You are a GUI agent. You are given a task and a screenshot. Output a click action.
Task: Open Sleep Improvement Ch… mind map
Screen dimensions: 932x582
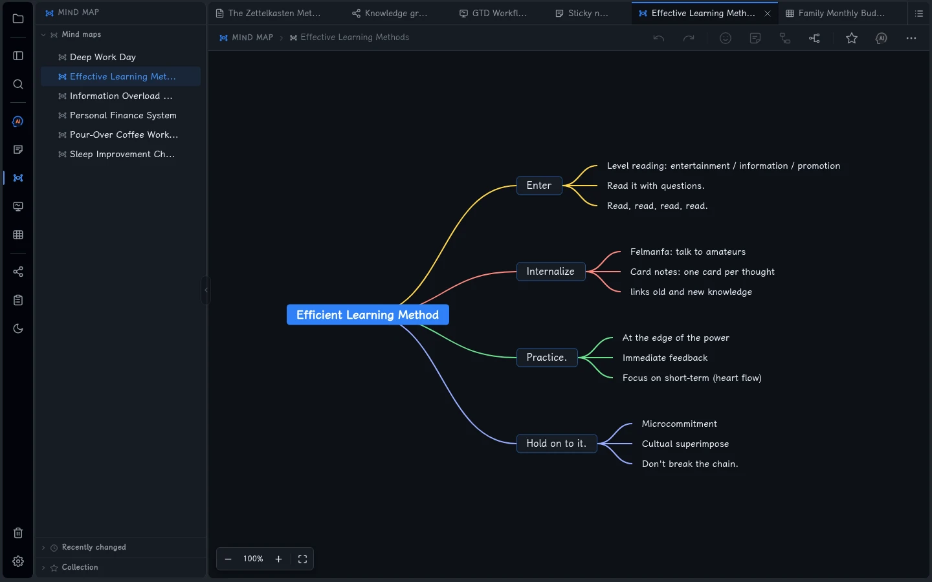120,154
